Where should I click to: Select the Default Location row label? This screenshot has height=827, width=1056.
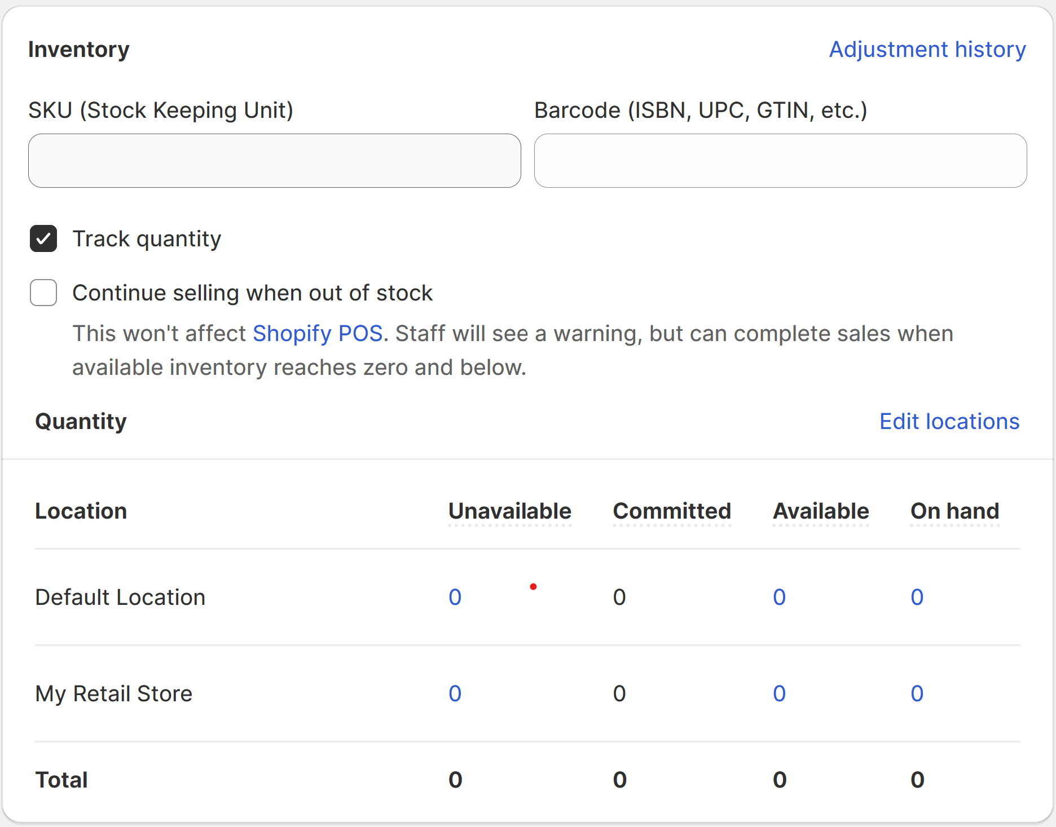(x=120, y=598)
